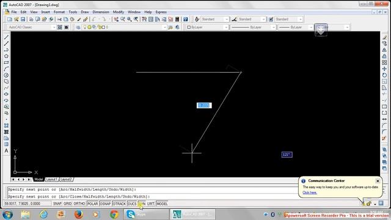Open the Dimension menu

101,12
